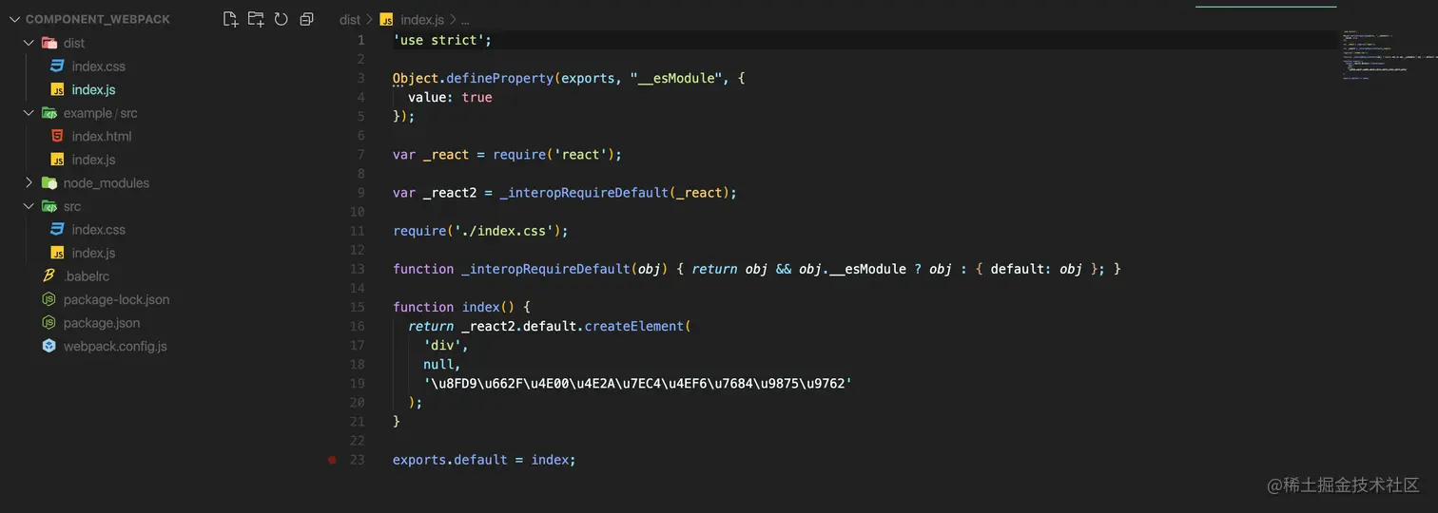Click function index() on line 15
1438x513 pixels.
click(x=454, y=307)
